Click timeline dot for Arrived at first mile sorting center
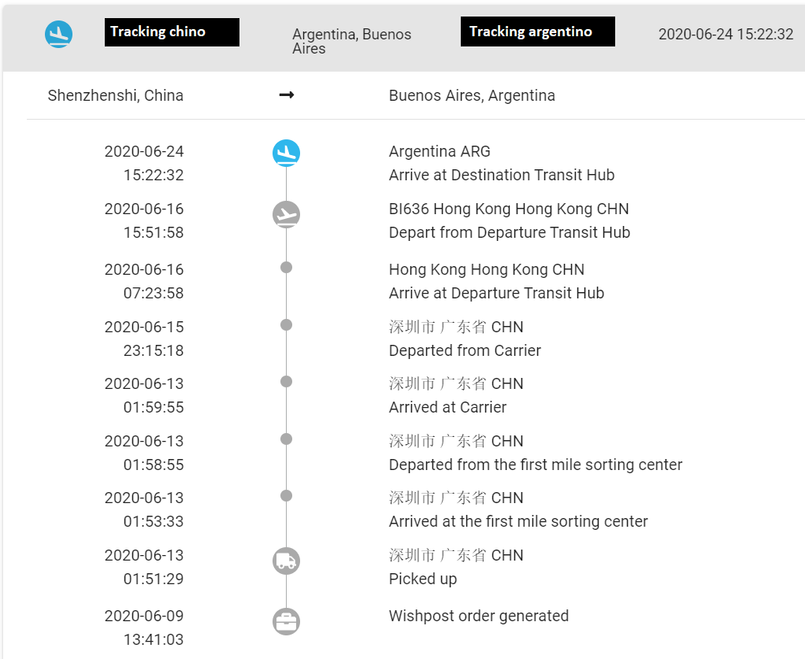805x659 pixels. coord(286,496)
